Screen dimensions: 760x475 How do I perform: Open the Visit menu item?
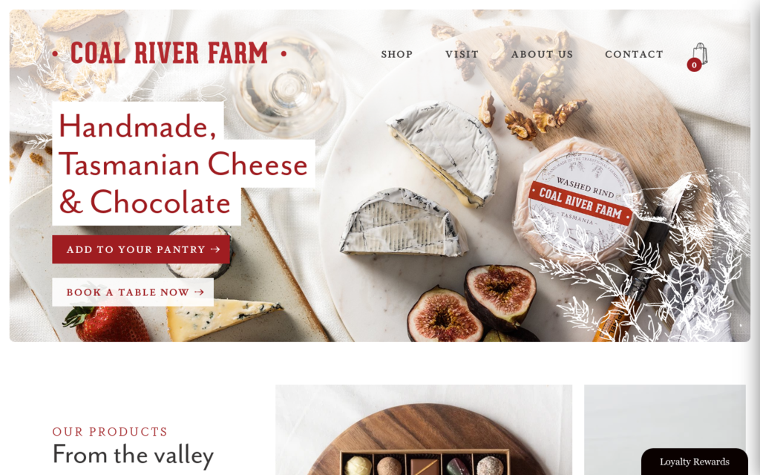click(462, 54)
